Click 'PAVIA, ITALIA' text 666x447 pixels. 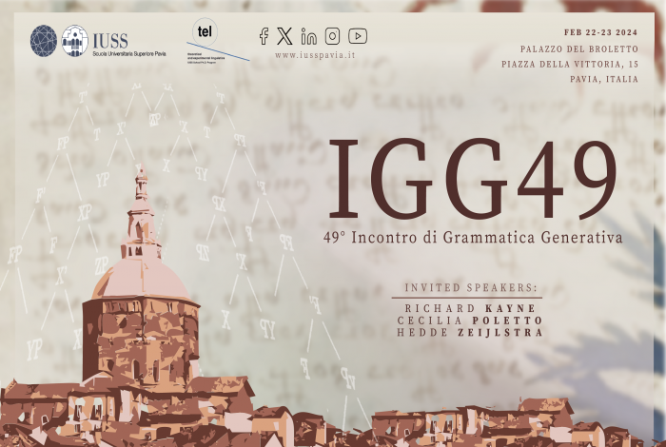click(x=604, y=79)
